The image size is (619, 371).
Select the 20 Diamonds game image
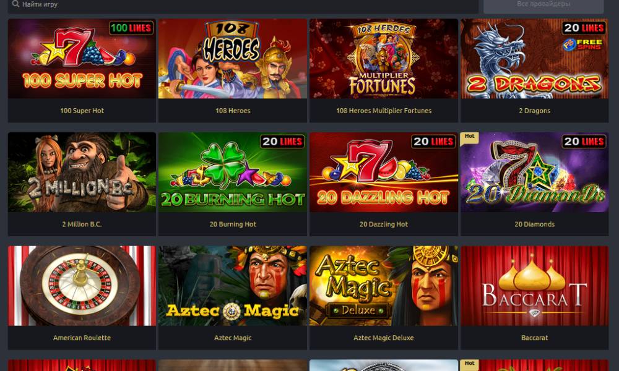[x=535, y=173]
